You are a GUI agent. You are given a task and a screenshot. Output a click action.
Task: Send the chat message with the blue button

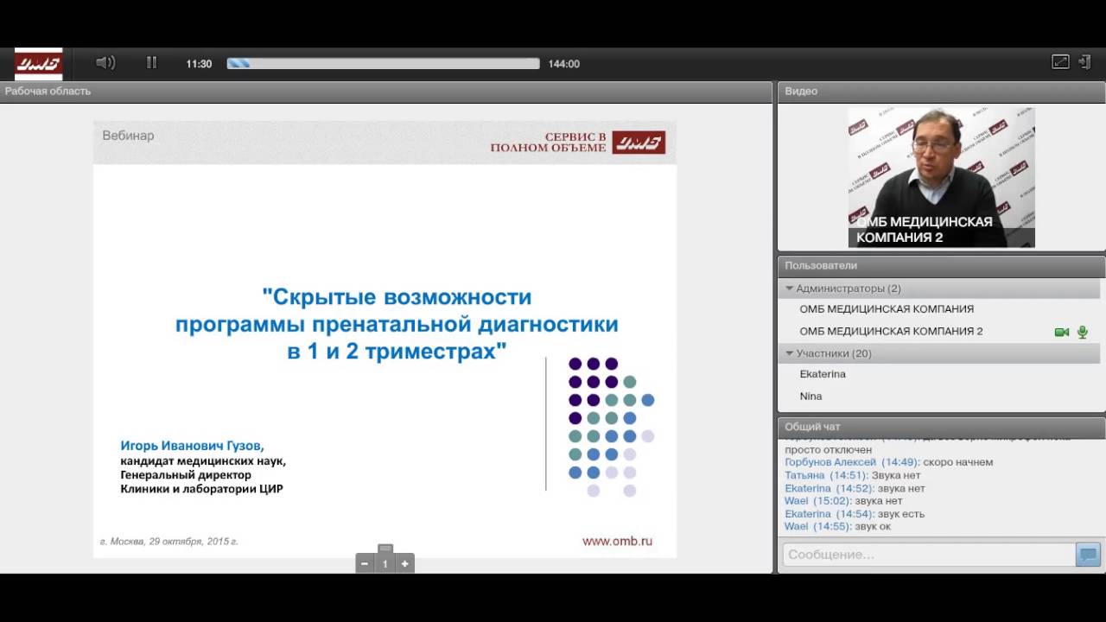1088,555
